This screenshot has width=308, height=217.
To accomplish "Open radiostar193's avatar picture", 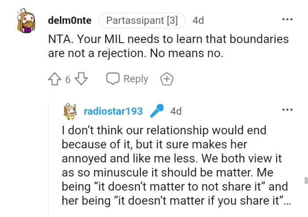I will click(x=70, y=111).
